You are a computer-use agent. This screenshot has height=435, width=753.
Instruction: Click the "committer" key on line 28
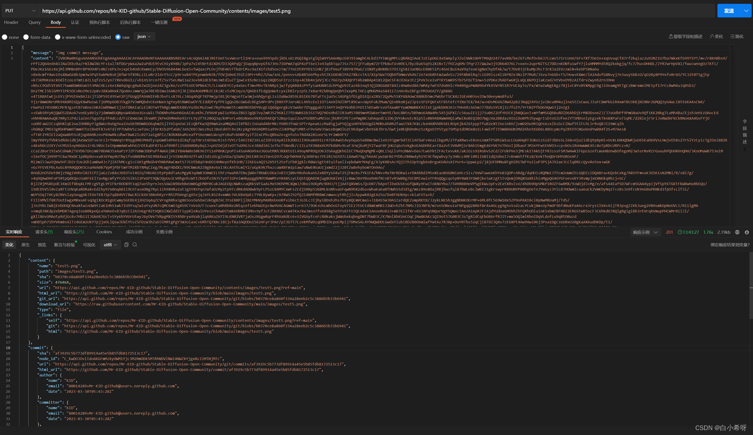point(49,402)
